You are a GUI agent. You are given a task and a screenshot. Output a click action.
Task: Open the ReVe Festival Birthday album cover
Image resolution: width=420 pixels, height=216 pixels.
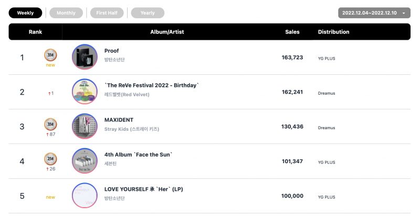85,92
